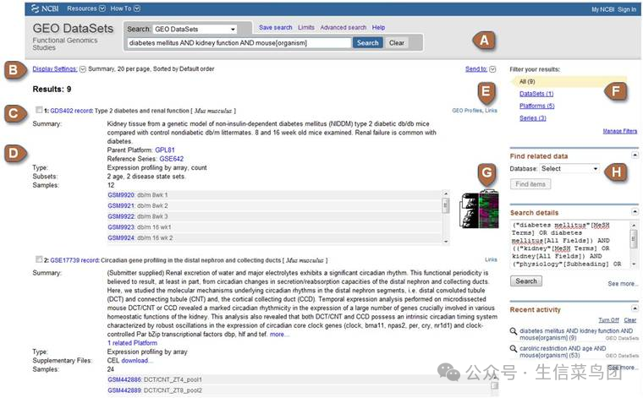Viewport: 643px width, 398px height.
Task: Open Reference Series GSE642 link
Action: click(x=172, y=159)
